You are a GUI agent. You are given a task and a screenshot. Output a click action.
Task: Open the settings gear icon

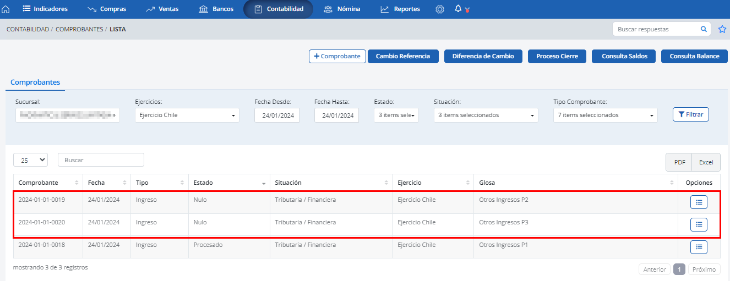click(439, 9)
